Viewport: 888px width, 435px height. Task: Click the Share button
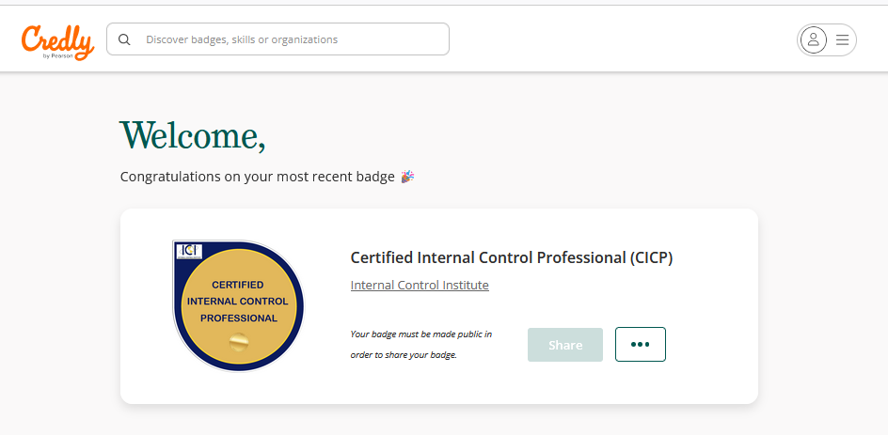pos(565,345)
